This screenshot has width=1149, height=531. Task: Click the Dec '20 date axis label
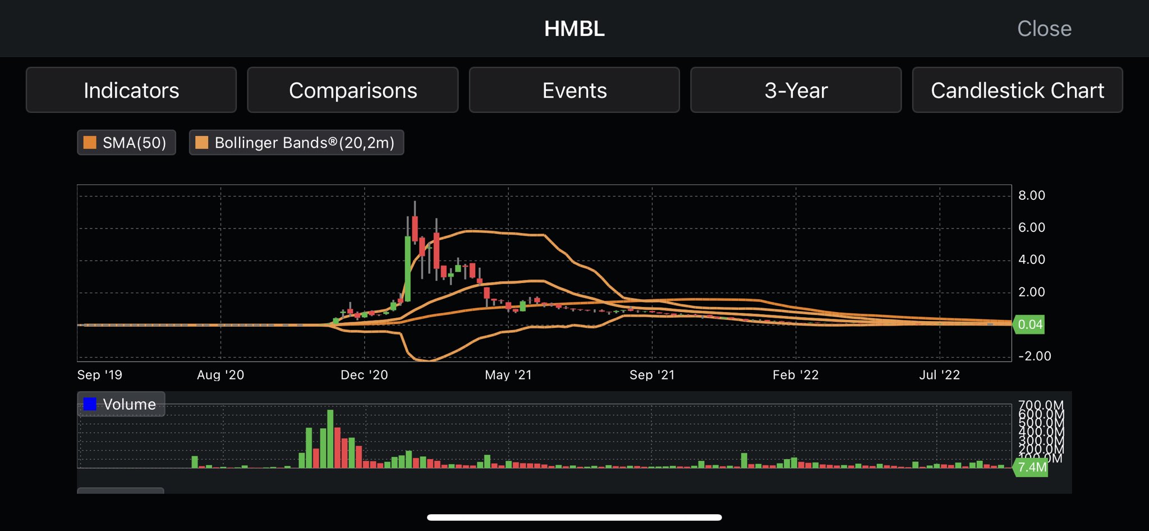click(x=364, y=375)
